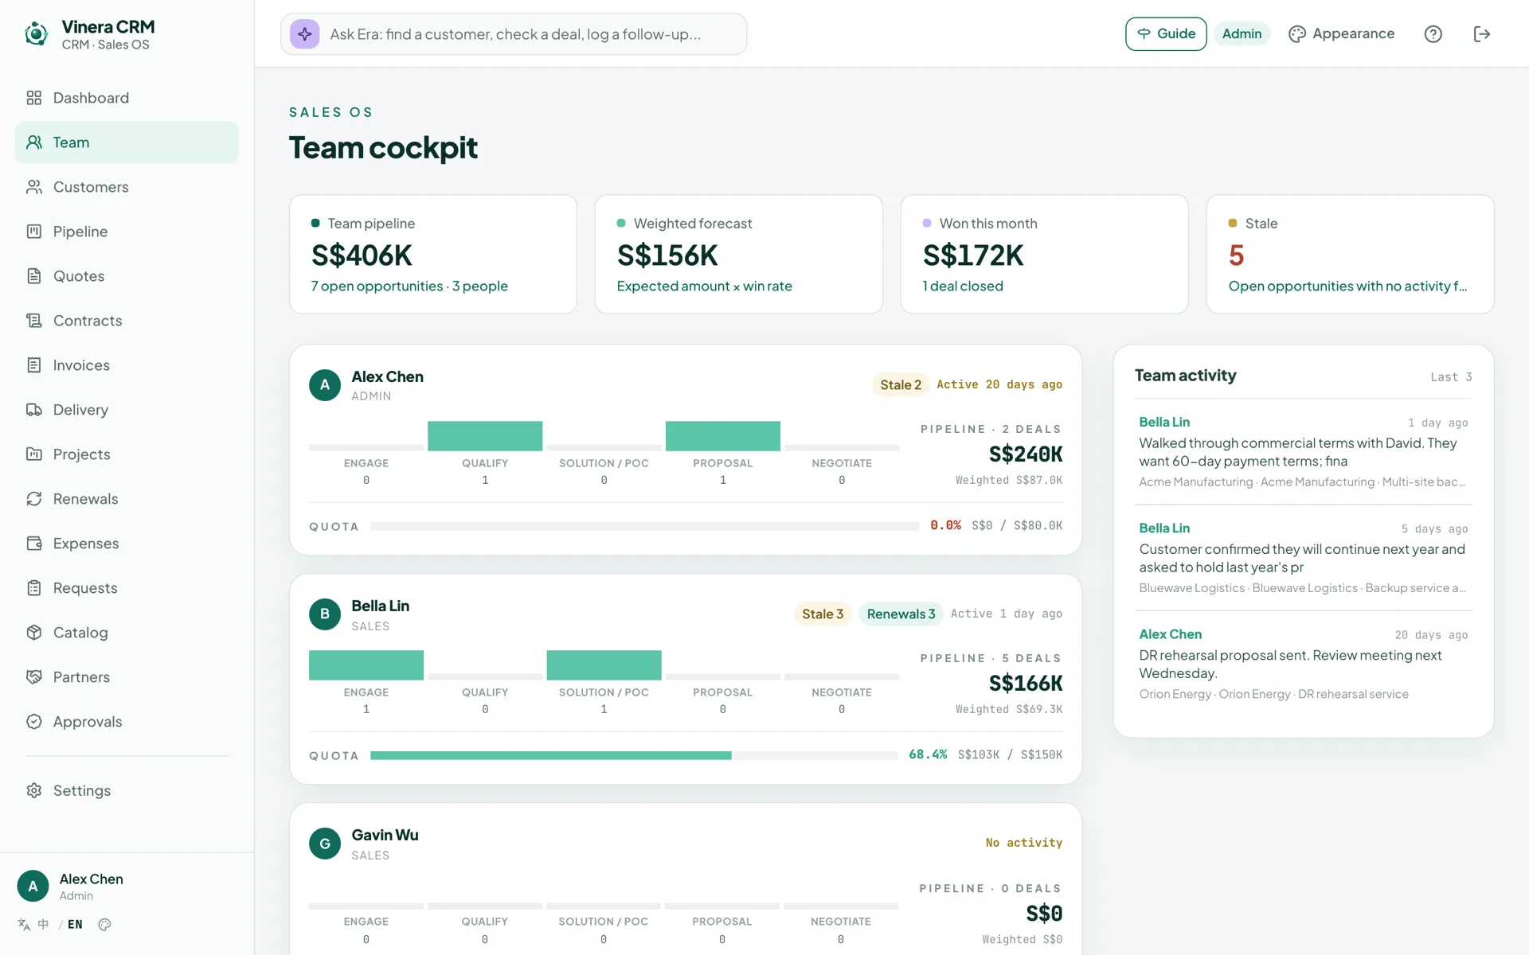Open the Team menu item
The image size is (1529, 955).
tap(127, 142)
